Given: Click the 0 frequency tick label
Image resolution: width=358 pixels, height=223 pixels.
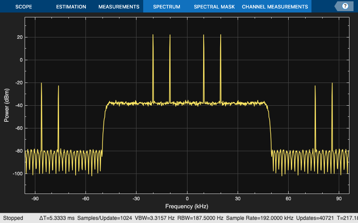Looking at the screenshot, I should tap(187, 198).
